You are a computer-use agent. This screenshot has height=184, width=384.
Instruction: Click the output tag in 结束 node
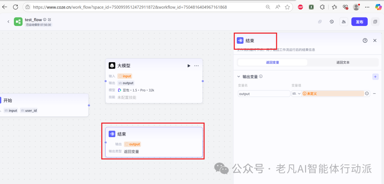pyautogui.click(x=132, y=144)
